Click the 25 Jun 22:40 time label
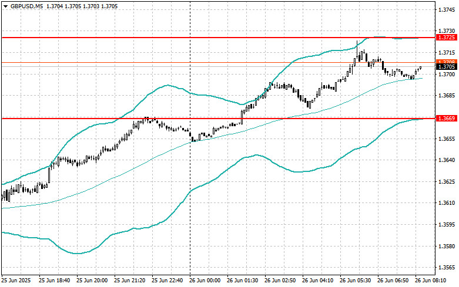 pos(167,281)
